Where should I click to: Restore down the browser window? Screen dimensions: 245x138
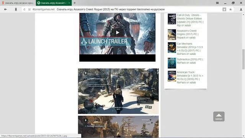pyautogui.click(x=233, y=3)
